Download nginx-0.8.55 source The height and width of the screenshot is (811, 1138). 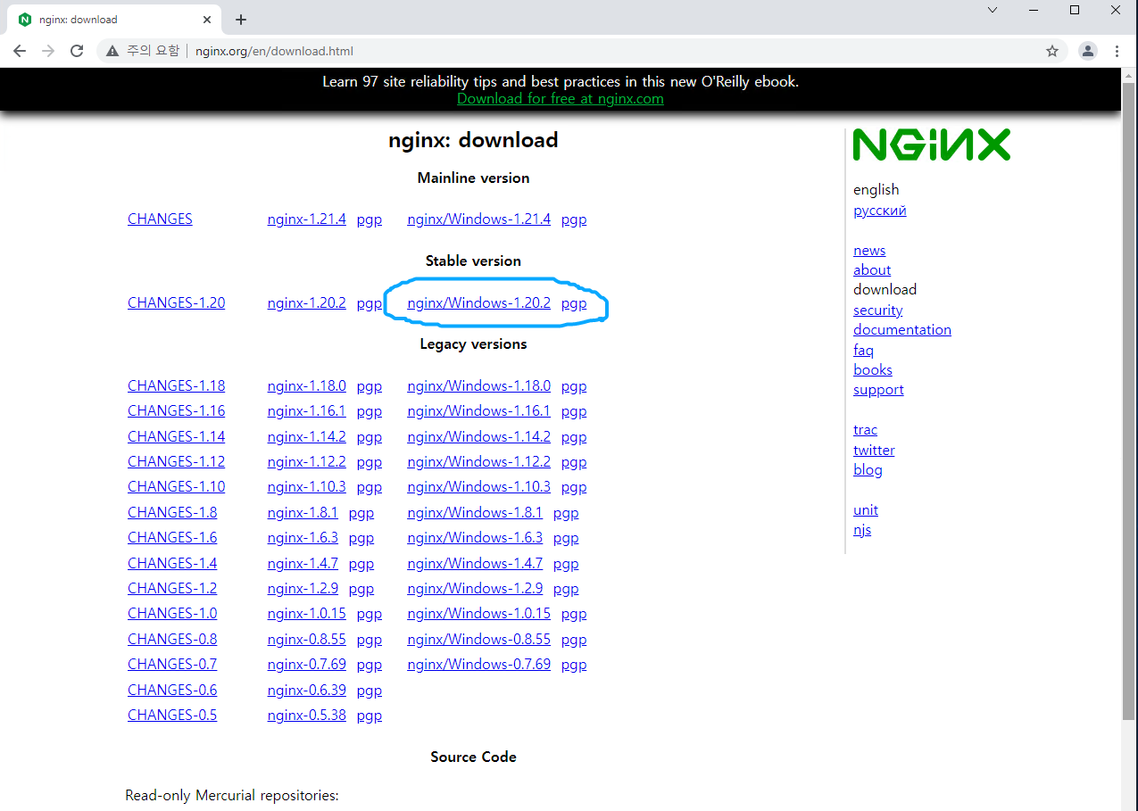point(306,639)
